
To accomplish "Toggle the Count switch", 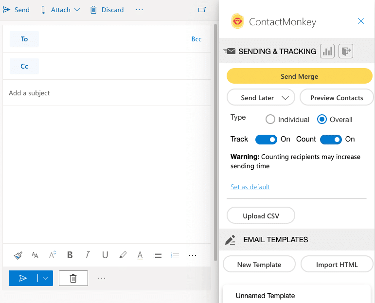I will [331, 140].
